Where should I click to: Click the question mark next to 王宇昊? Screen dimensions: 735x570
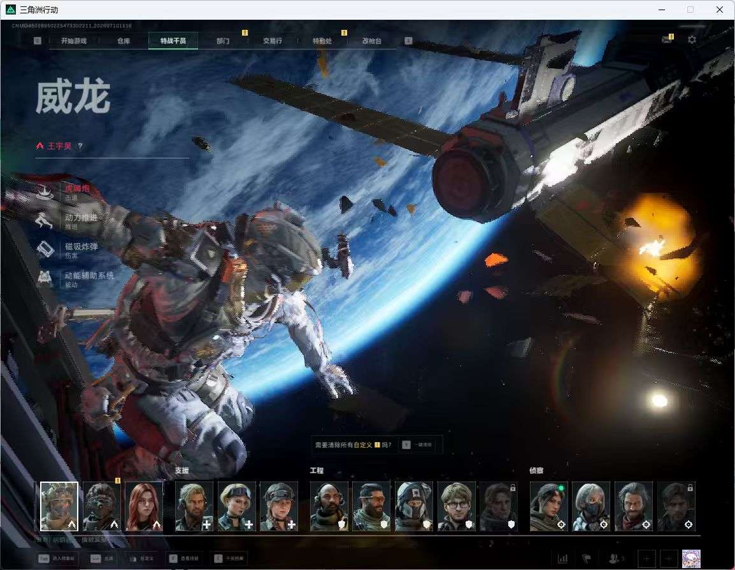[80, 146]
